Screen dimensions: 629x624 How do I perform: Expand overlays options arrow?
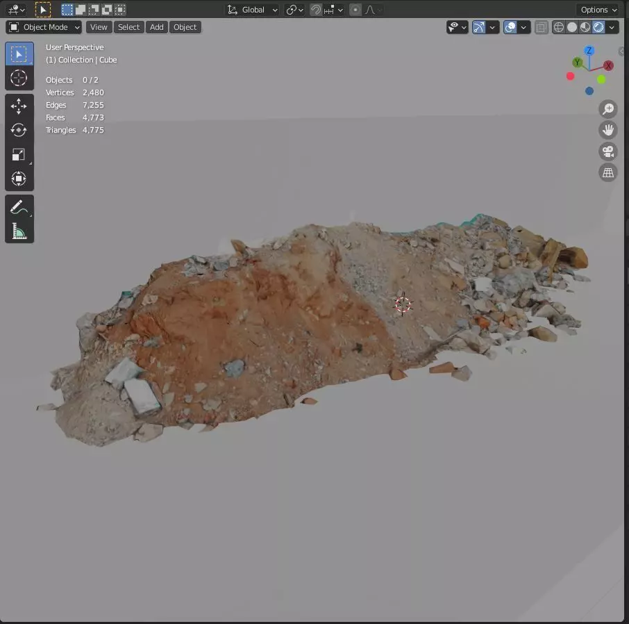tap(523, 27)
